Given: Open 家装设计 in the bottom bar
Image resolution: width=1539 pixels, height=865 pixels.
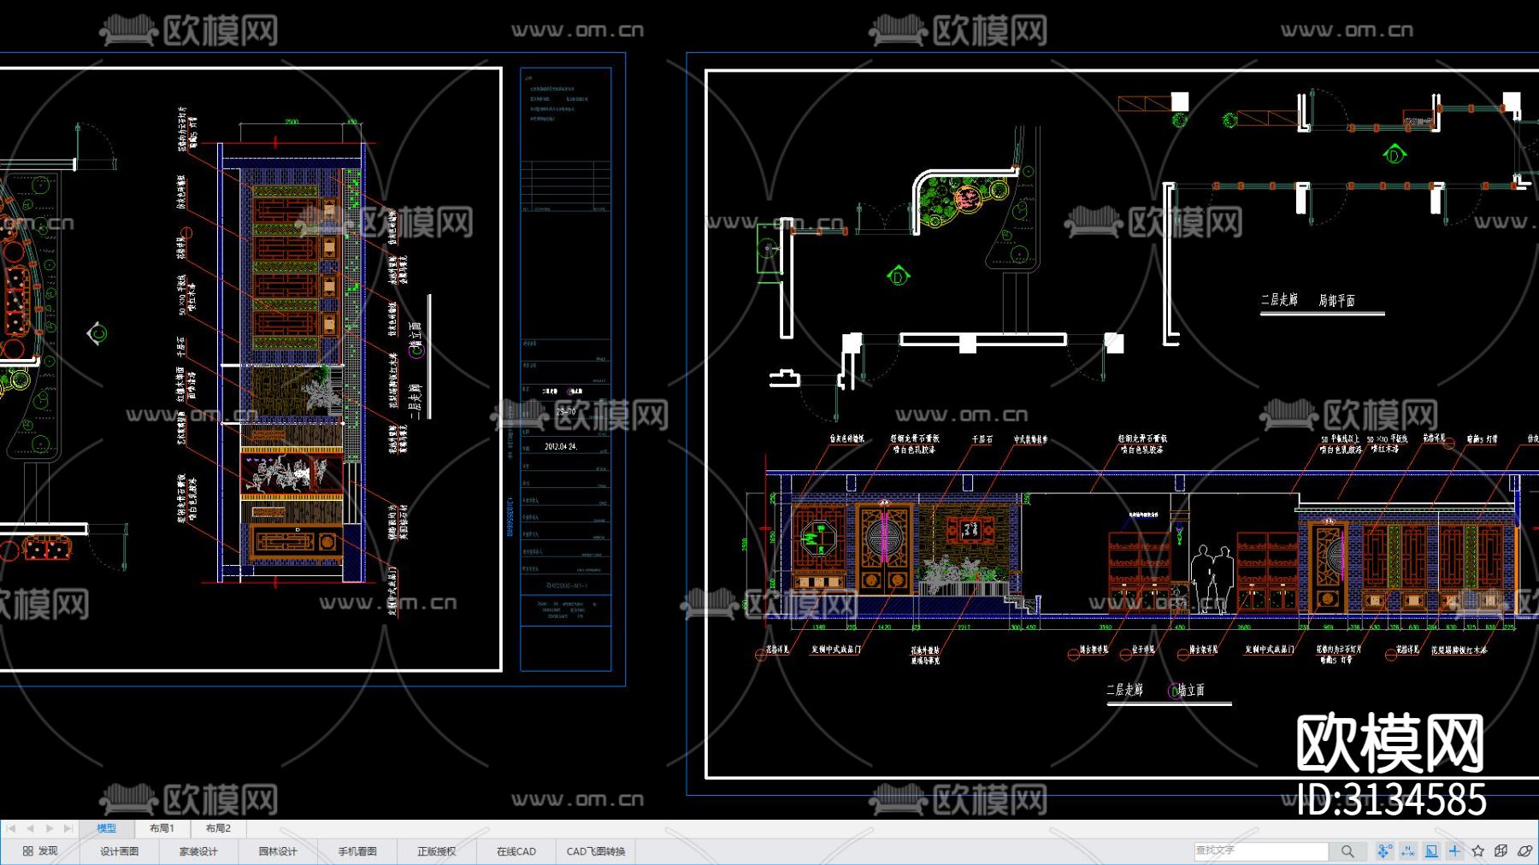Looking at the screenshot, I should (x=198, y=851).
